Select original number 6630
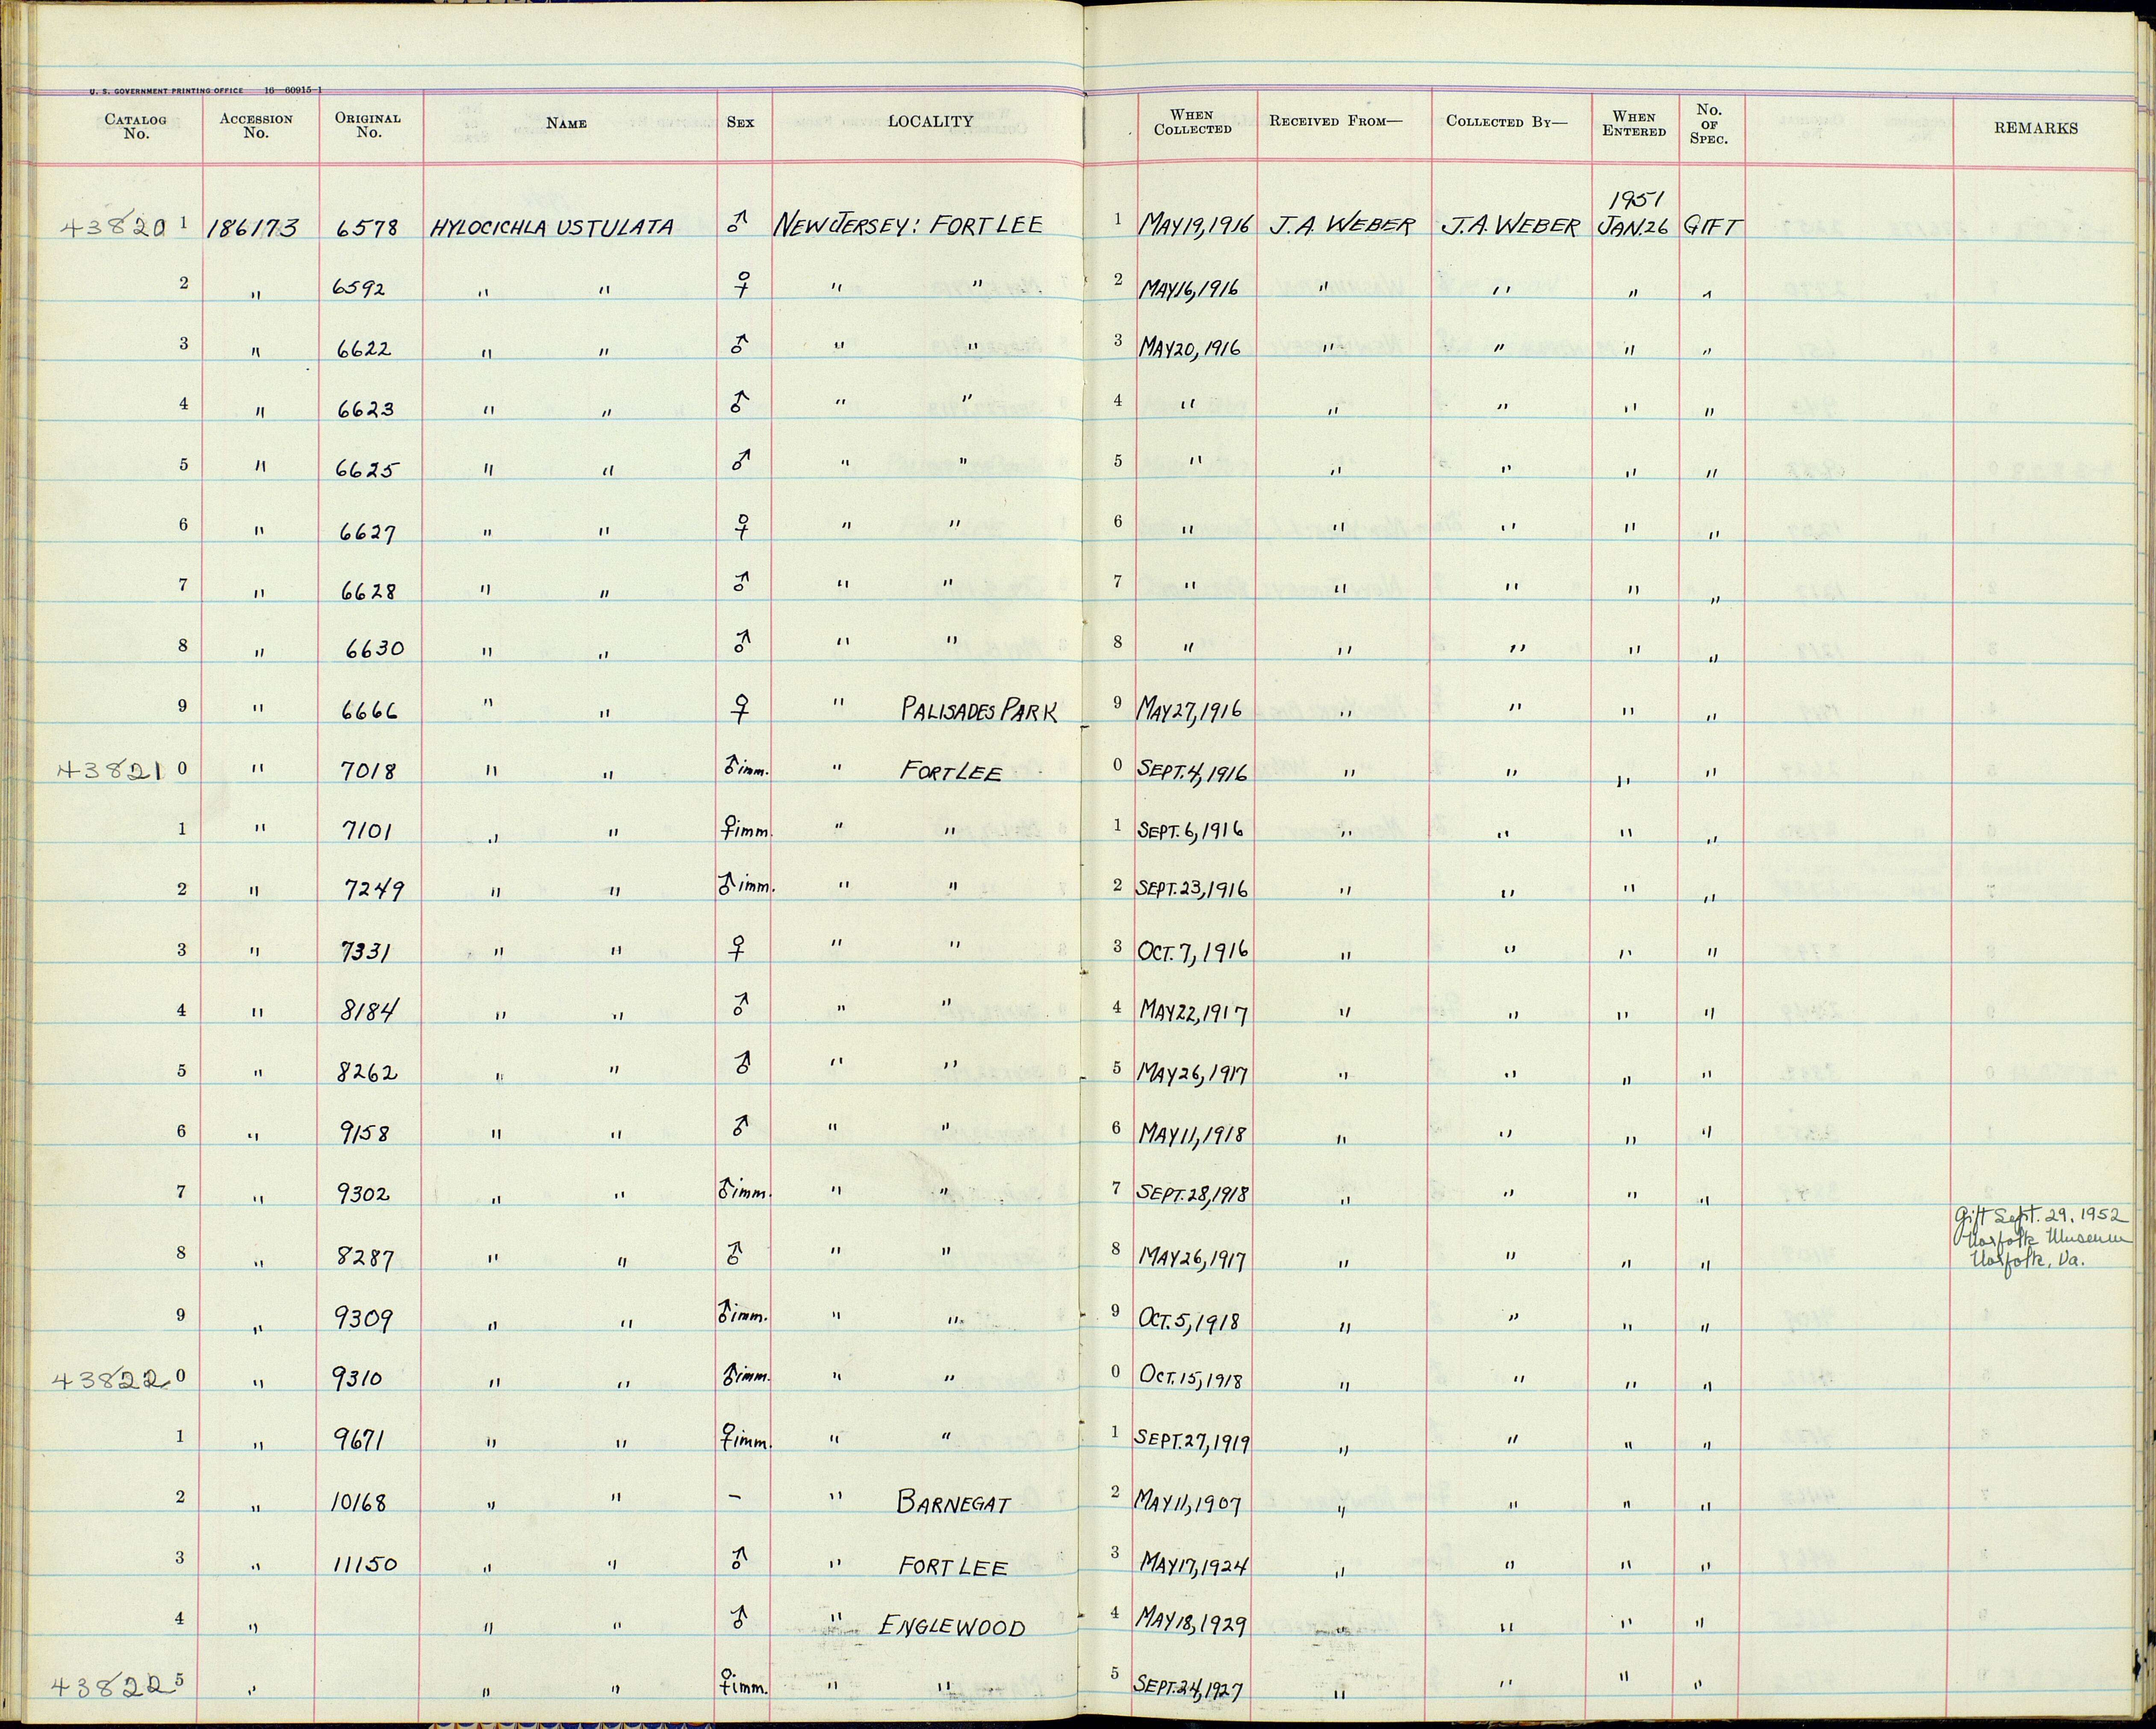2156x1729 pixels. [x=374, y=648]
